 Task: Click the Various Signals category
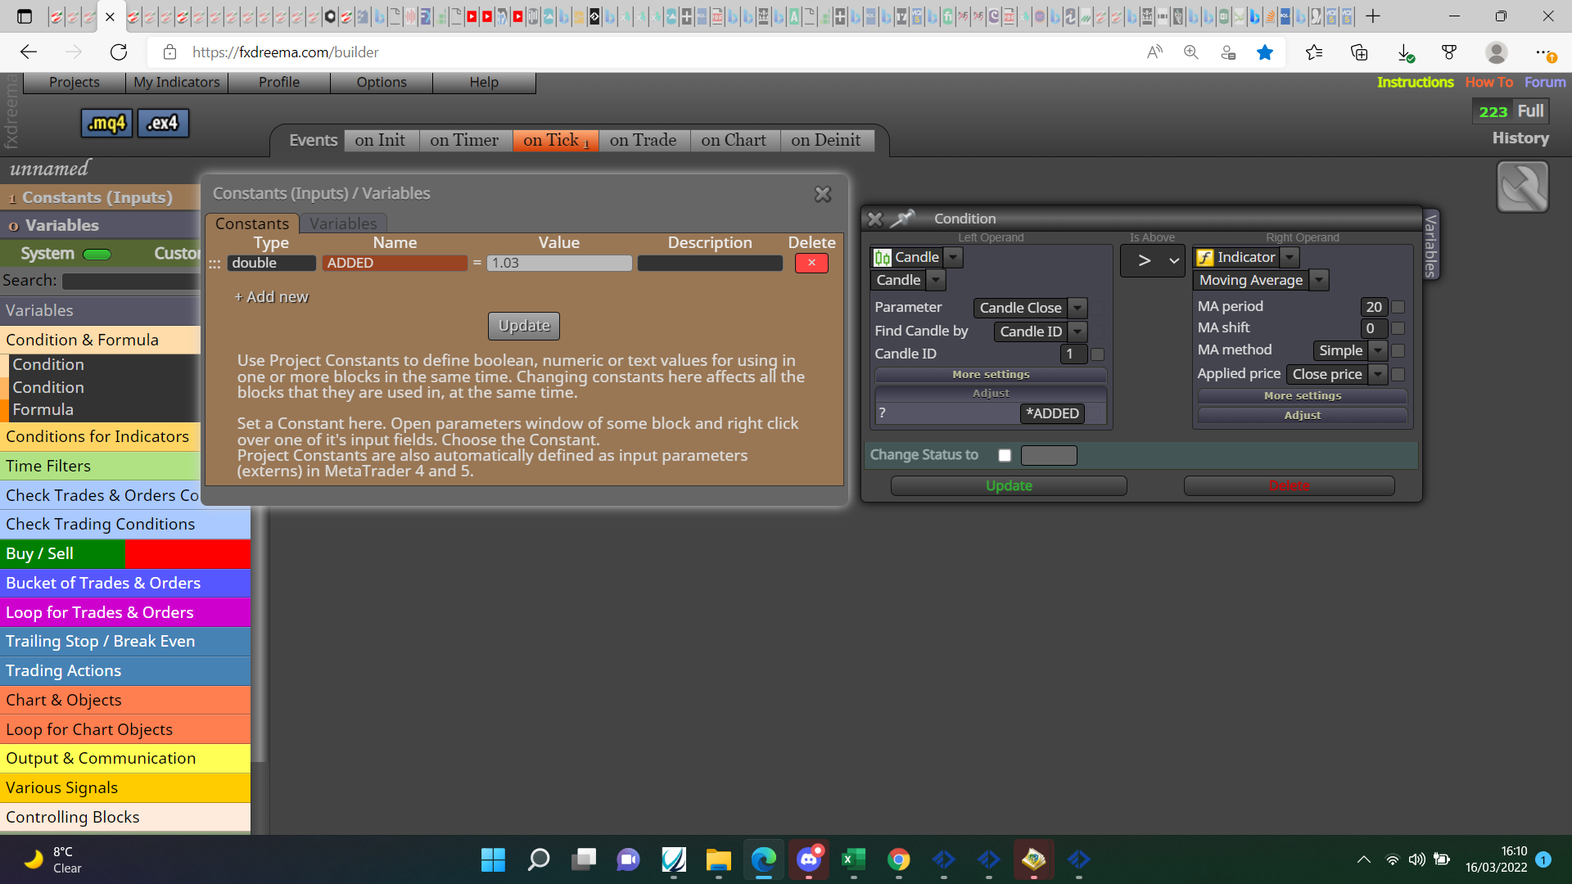click(x=125, y=788)
